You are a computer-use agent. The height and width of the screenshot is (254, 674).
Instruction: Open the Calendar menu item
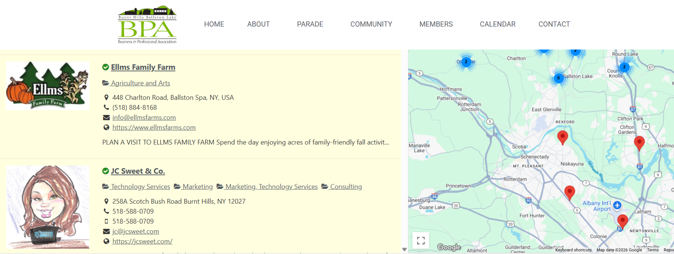click(x=497, y=24)
